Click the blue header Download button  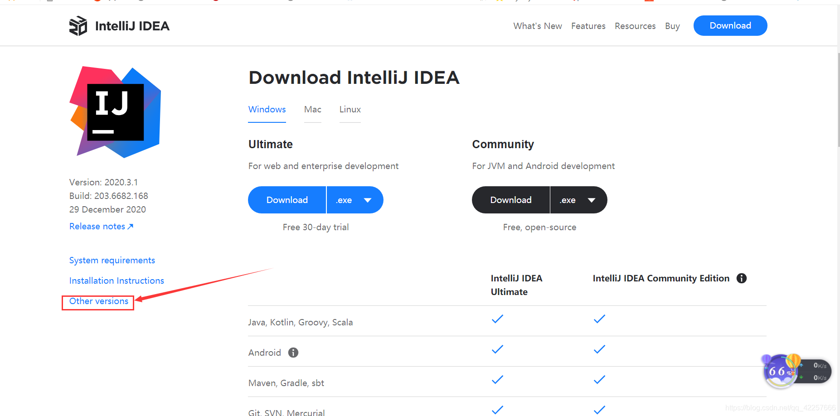click(x=730, y=25)
